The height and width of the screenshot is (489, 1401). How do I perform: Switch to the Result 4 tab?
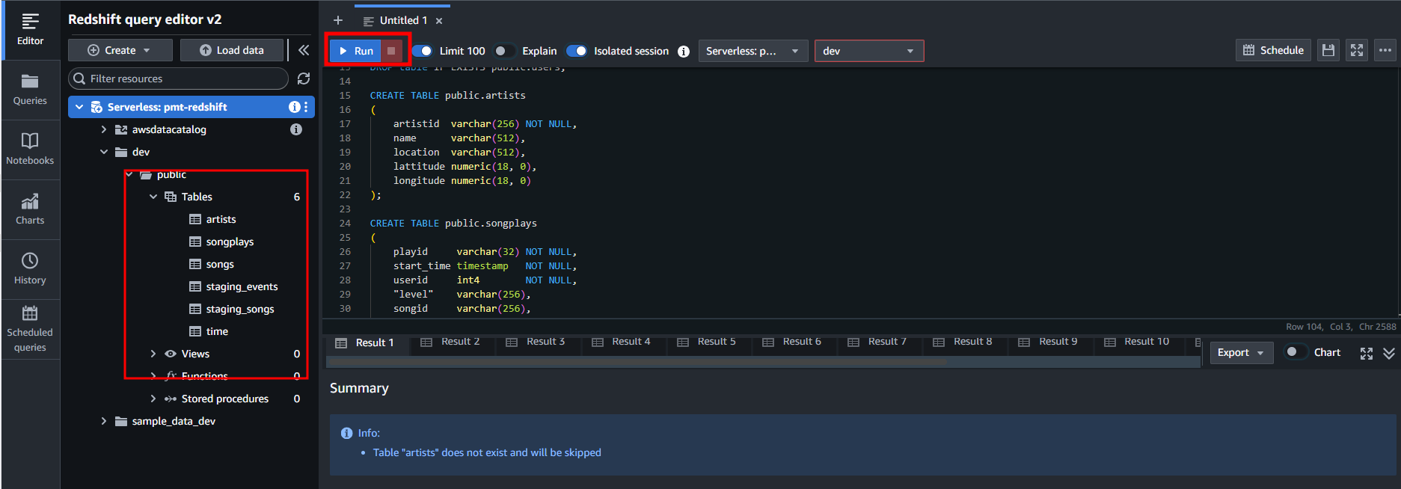(x=621, y=342)
